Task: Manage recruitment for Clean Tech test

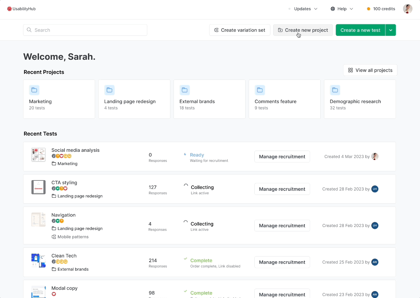Action: [282, 262]
